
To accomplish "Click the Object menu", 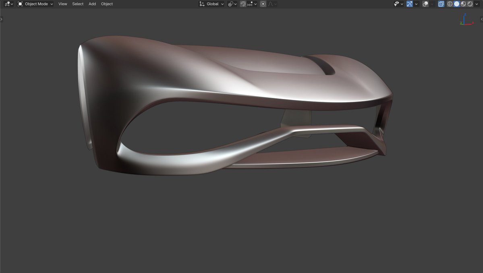I will tap(106, 4).
